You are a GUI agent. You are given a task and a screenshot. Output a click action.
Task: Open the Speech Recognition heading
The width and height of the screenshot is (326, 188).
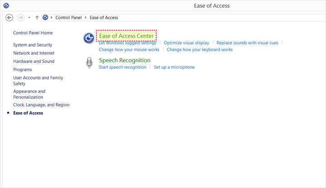[x=125, y=60]
